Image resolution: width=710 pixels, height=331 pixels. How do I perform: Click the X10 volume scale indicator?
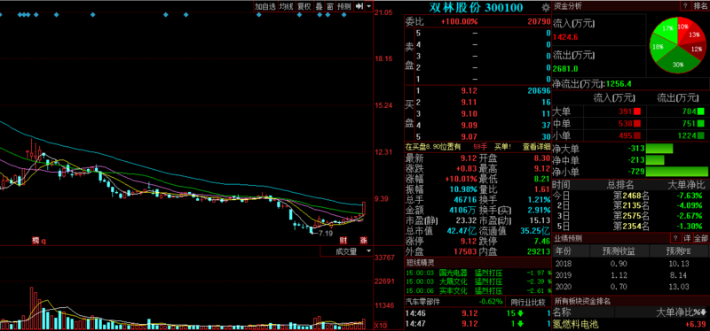(x=380, y=325)
